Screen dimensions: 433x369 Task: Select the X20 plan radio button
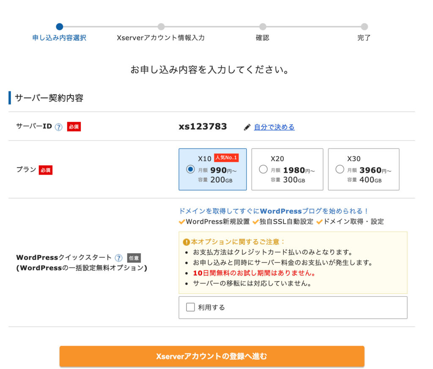click(x=263, y=169)
